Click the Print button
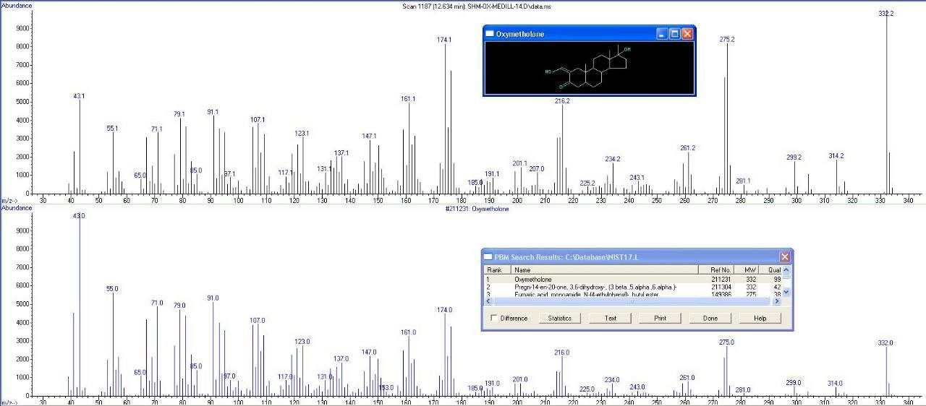 [x=660, y=318]
